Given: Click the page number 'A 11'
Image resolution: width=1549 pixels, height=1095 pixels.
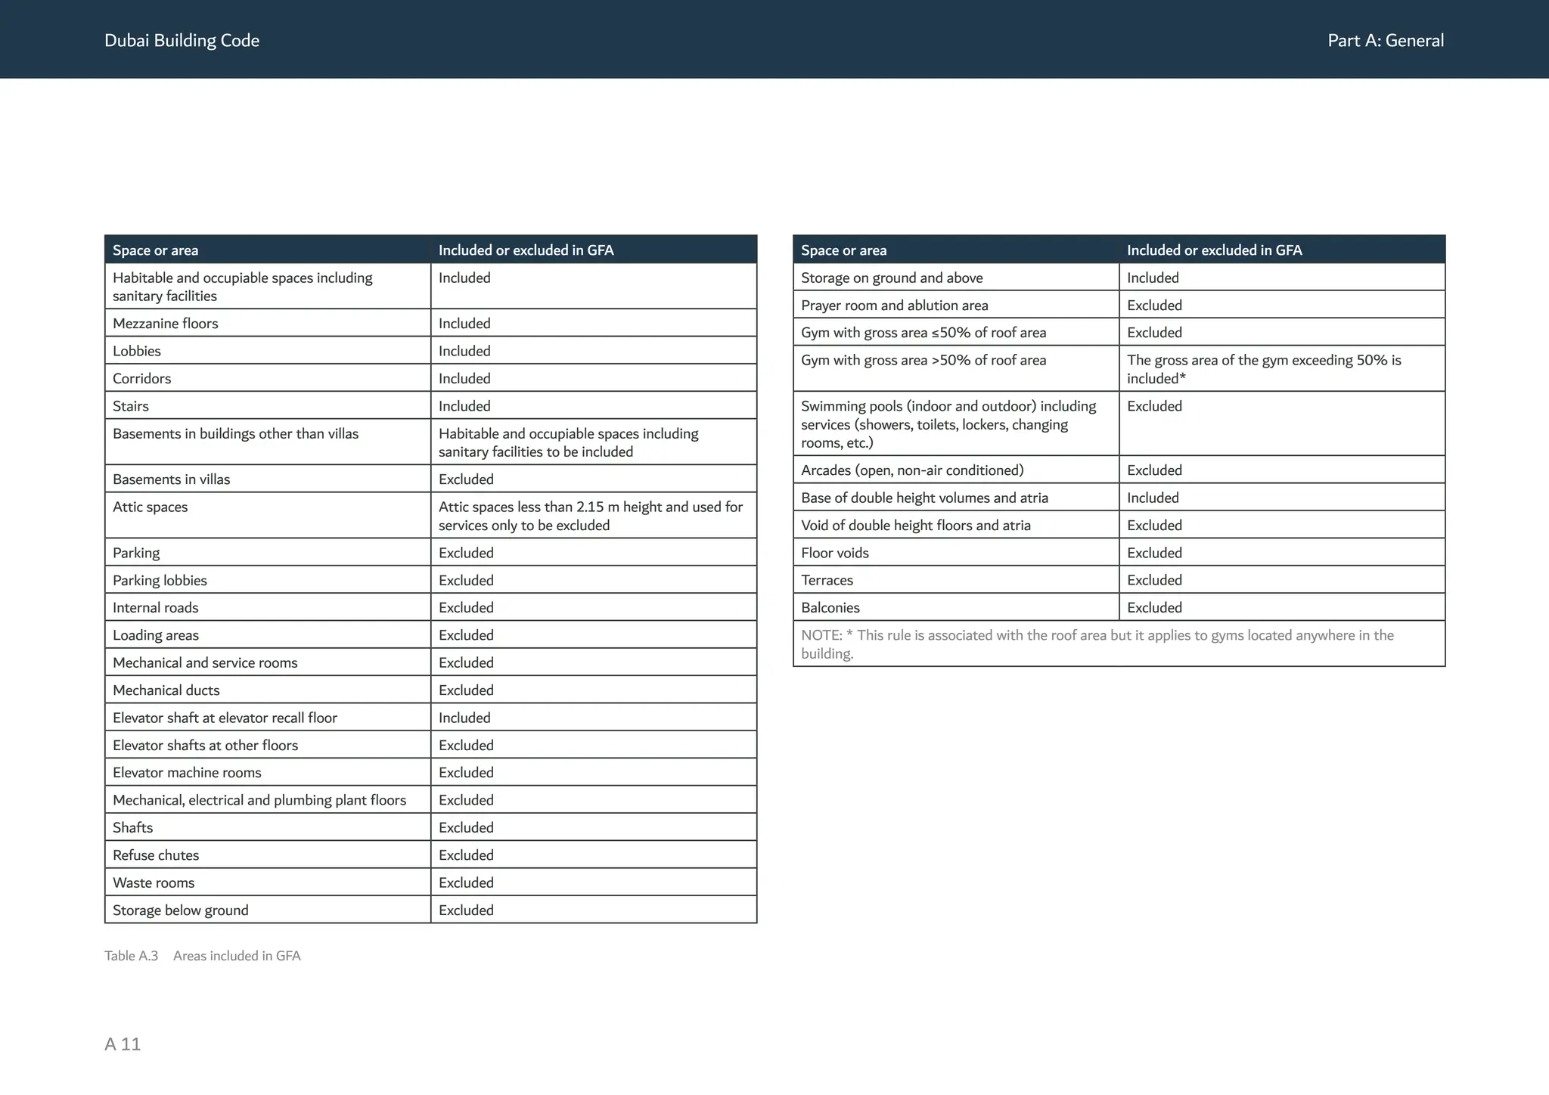Looking at the screenshot, I should [x=123, y=1044].
